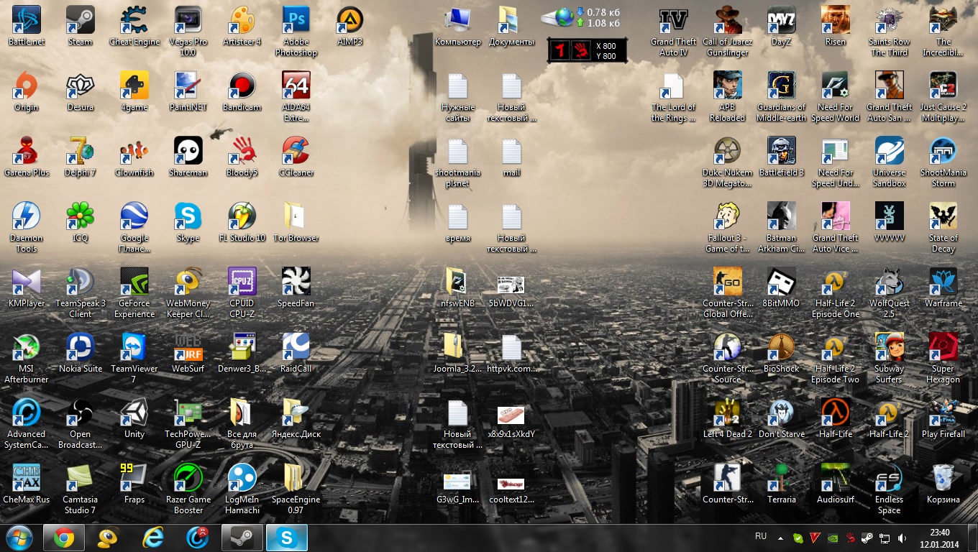Launch BioShock from the desktop
The image size is (978, 552).
coord(781,354)
